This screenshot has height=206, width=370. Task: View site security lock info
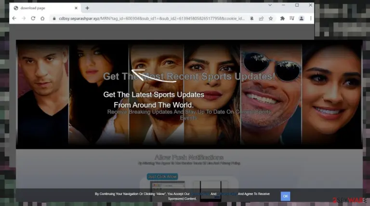(54, 18)
